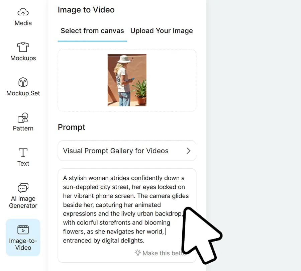Click the AI Image Generator text label
This screenshot has height=271, width=301.
point(23,202)
